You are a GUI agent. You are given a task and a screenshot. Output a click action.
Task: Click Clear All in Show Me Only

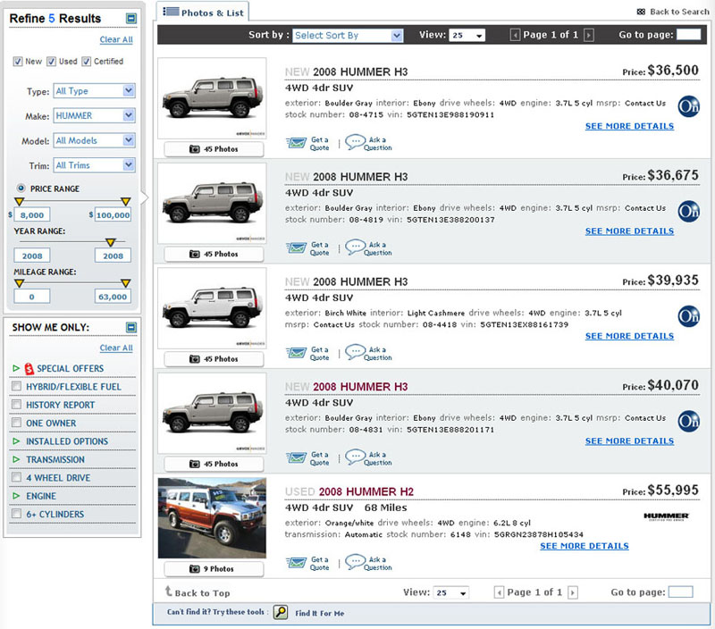point(116,348)
